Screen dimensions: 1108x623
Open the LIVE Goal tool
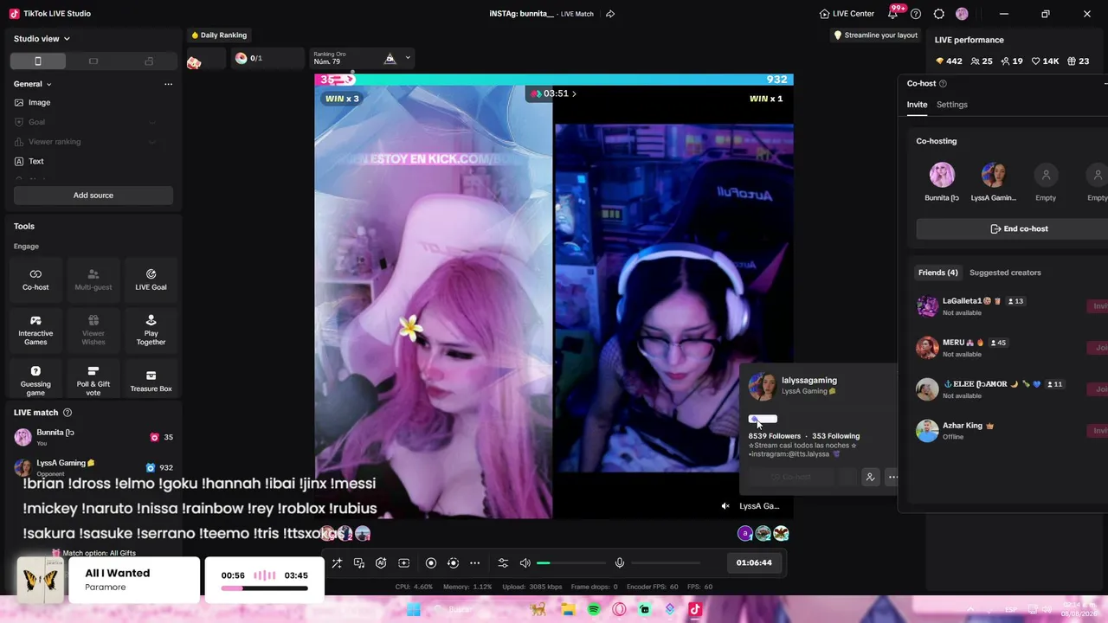click(151, 279)
